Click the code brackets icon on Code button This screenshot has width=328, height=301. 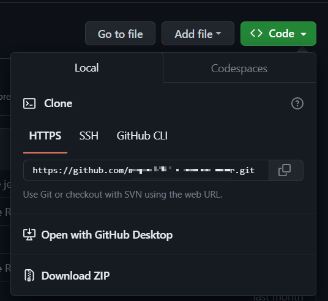pos(256,33)
